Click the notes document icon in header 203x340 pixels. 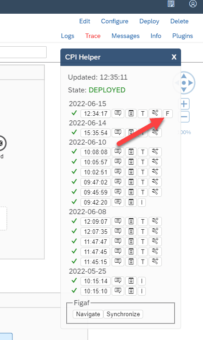171,4
